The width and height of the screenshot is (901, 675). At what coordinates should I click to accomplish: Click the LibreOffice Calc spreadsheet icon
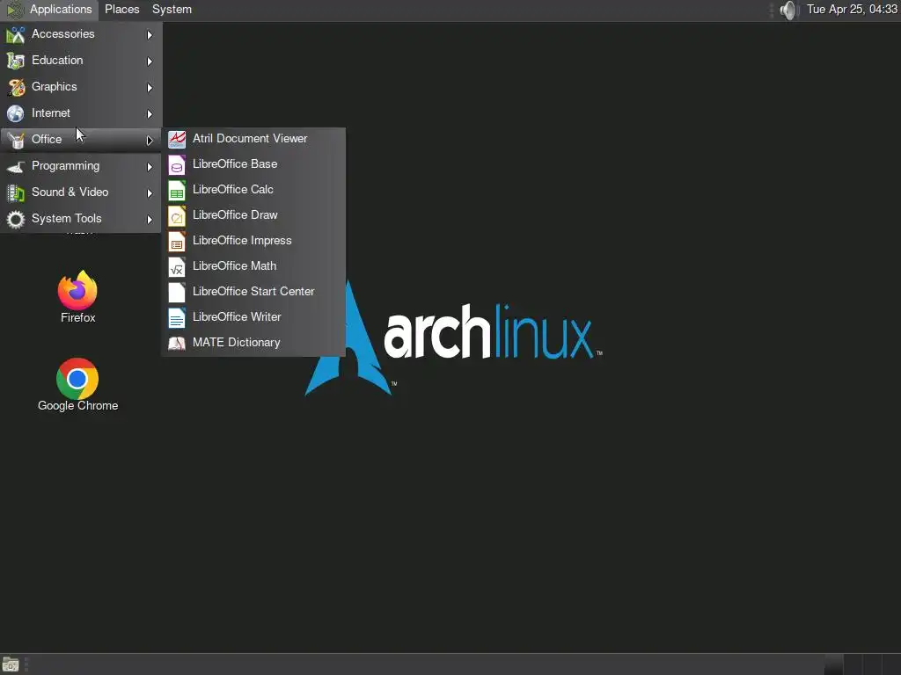pos(176,190)
